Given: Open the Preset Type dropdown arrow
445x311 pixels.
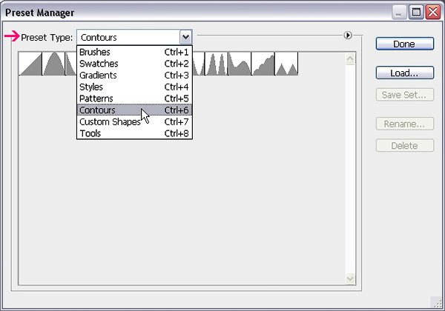Looking at the screenshot, I should coord(186,37).
